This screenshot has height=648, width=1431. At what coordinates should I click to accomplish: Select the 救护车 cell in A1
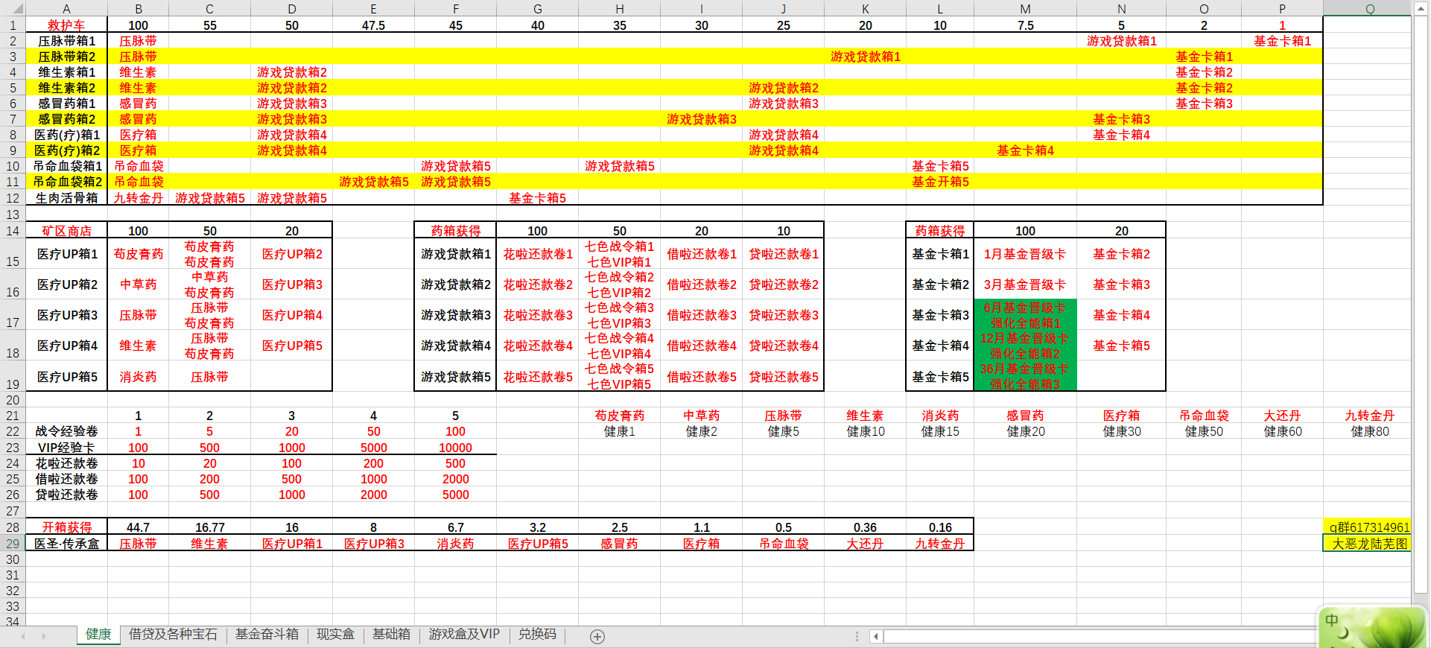(66, 25)
